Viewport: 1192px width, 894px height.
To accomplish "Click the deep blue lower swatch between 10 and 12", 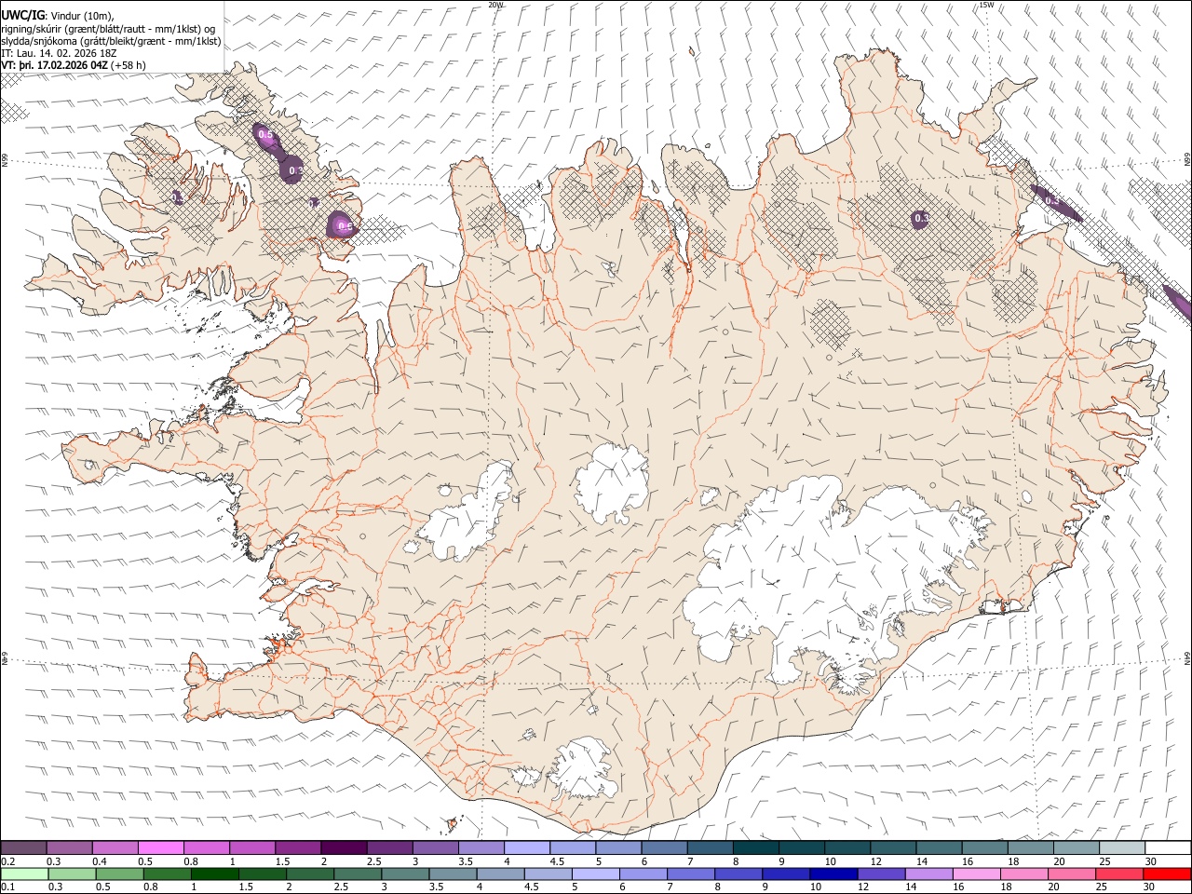I will click(x=833, y=874).
